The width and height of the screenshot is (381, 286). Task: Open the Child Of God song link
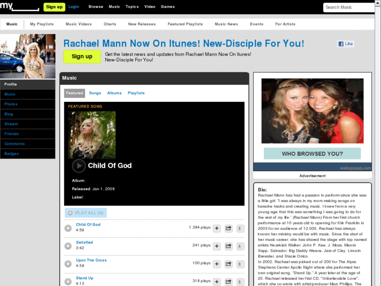pos(88,225)
